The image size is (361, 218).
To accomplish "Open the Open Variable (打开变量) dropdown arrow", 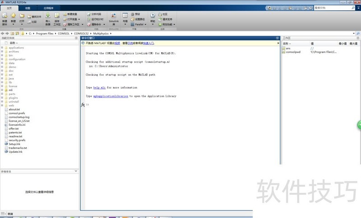I will point(79,19).
